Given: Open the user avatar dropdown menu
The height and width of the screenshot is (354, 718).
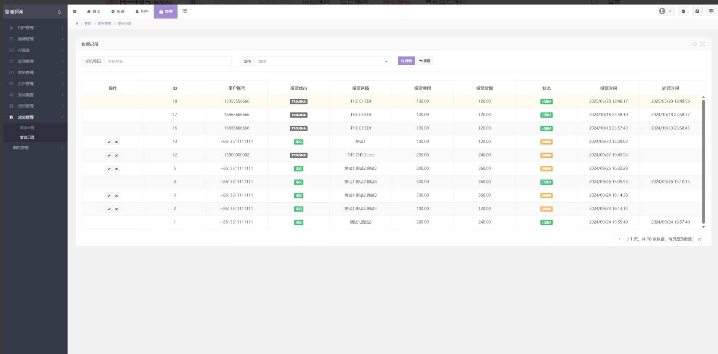Looking at the screenshot, I should pyautogui.click(x=665, y=12).
